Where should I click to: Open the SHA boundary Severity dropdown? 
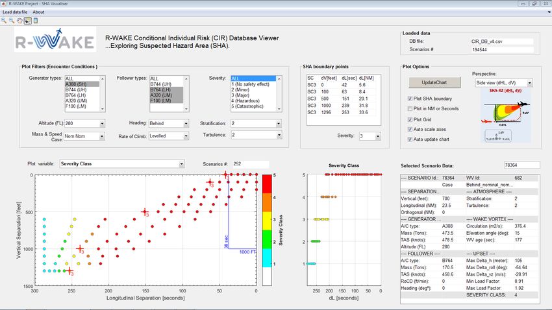coord(370,136)
